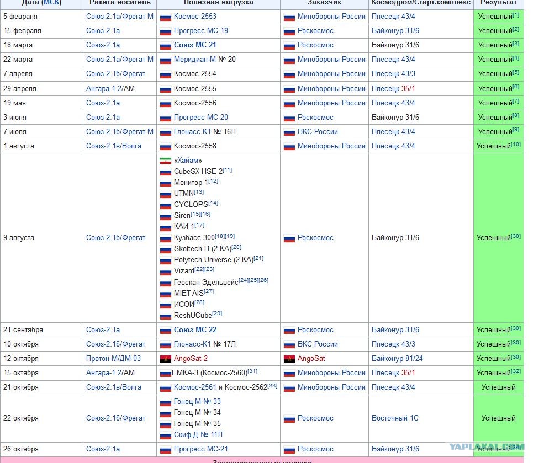Click the Russian flag beside Гонец-М № 33

click(165, 402)
